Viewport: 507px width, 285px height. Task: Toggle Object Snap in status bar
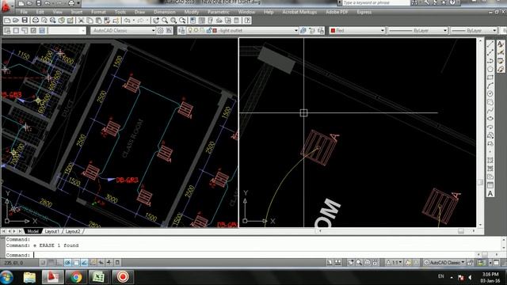(x=76, y=262)
